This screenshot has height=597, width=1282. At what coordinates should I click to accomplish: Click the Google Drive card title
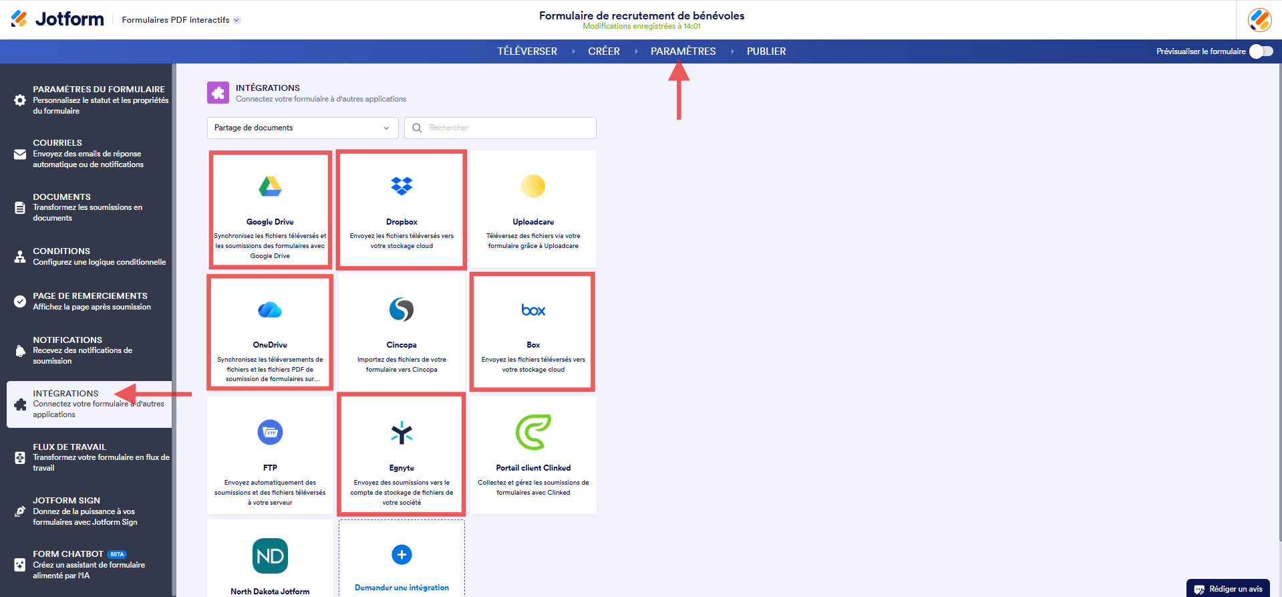pyautogui.click(x=270, y=222)
